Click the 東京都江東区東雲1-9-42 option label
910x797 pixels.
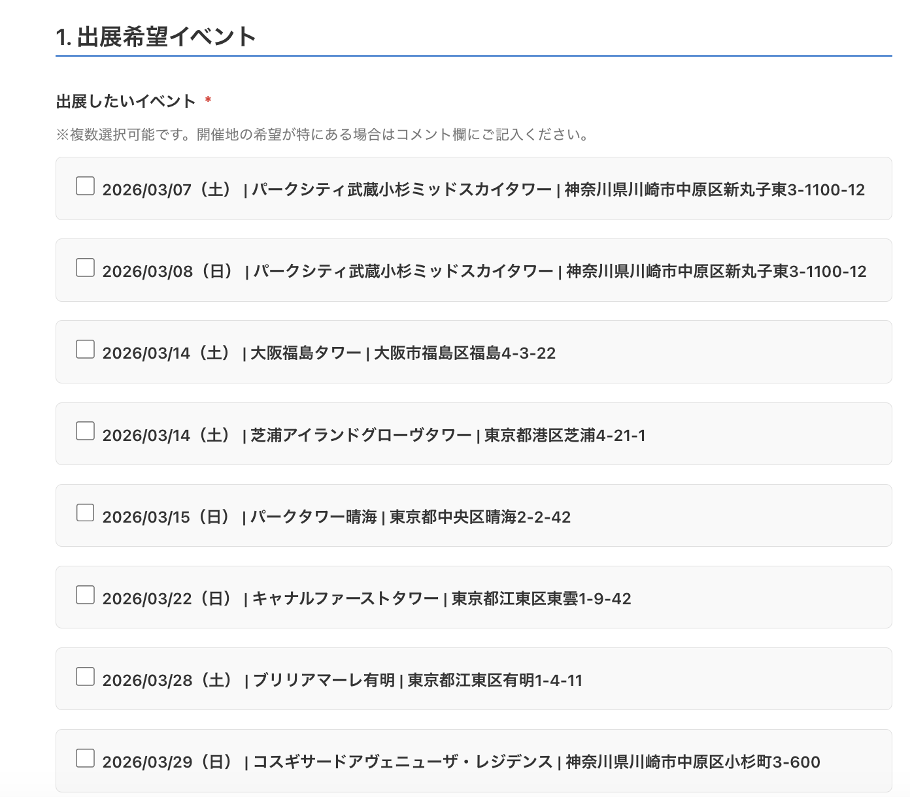[541, 599]
